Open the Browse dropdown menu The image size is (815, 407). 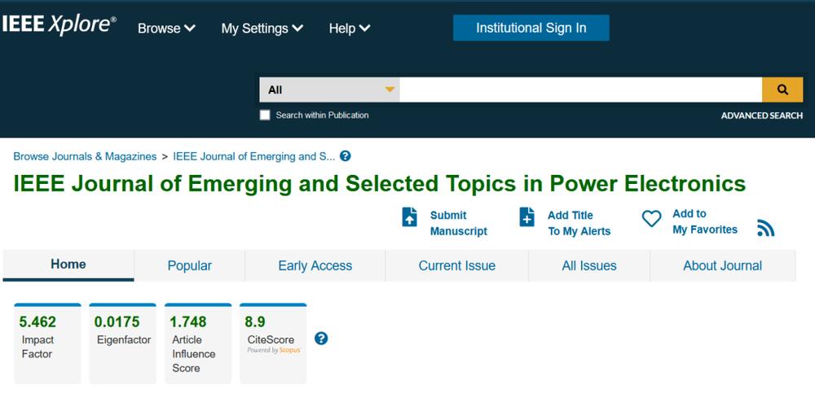[166, 28]
